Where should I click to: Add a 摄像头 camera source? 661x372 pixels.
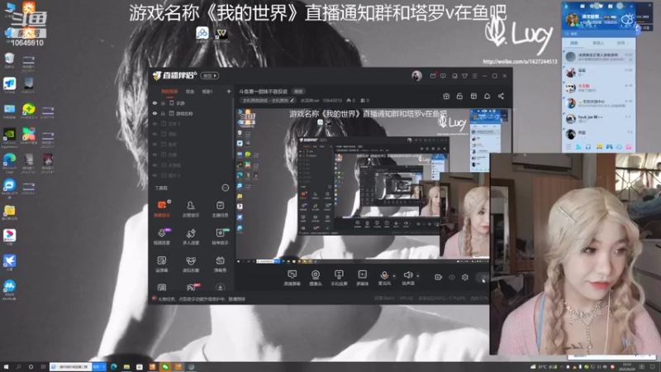pos(316,278)
